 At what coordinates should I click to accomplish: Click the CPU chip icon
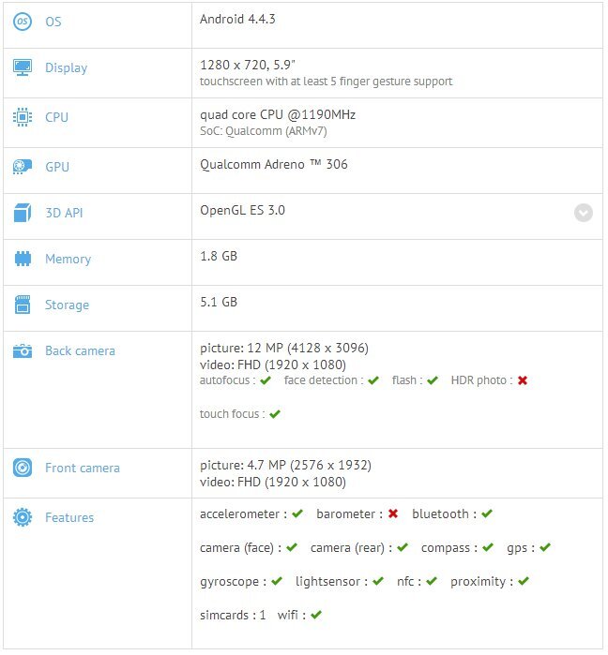point(23,117)
